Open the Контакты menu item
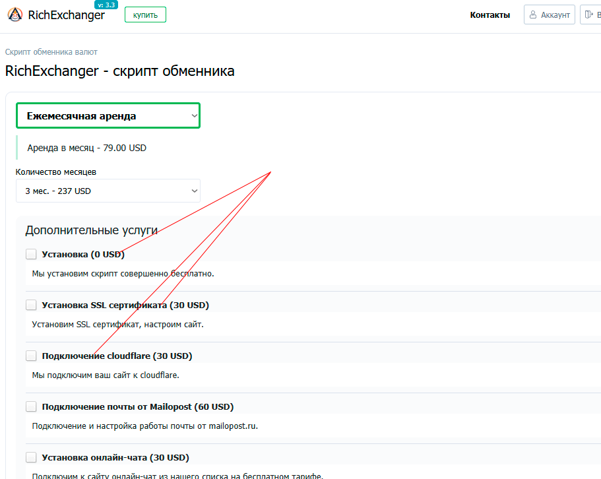The image size is (601, 479). pyautogui.click(x=490, y=15)
